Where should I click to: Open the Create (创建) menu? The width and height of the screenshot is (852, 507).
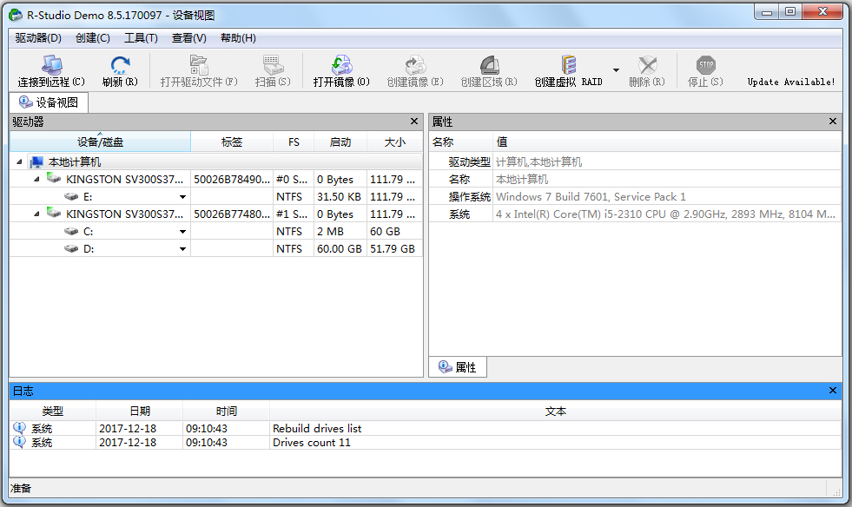pyautogui.click(x=93, y=38)
